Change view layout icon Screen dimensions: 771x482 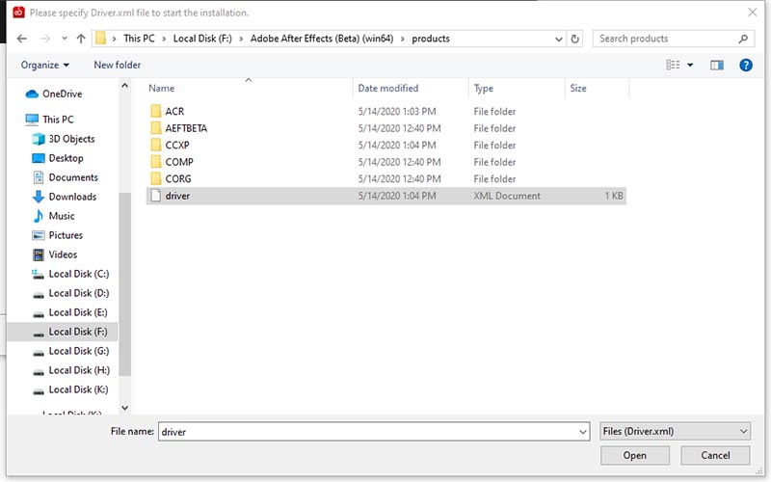pos(673,65)
